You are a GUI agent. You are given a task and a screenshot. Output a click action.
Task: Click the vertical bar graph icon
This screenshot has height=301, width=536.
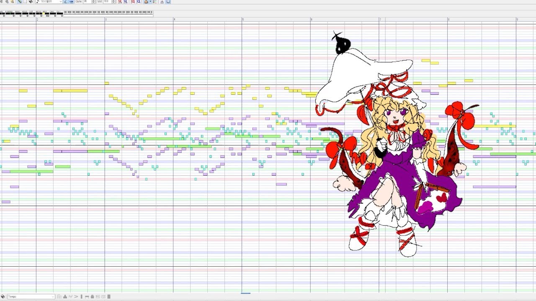[82, 296]
